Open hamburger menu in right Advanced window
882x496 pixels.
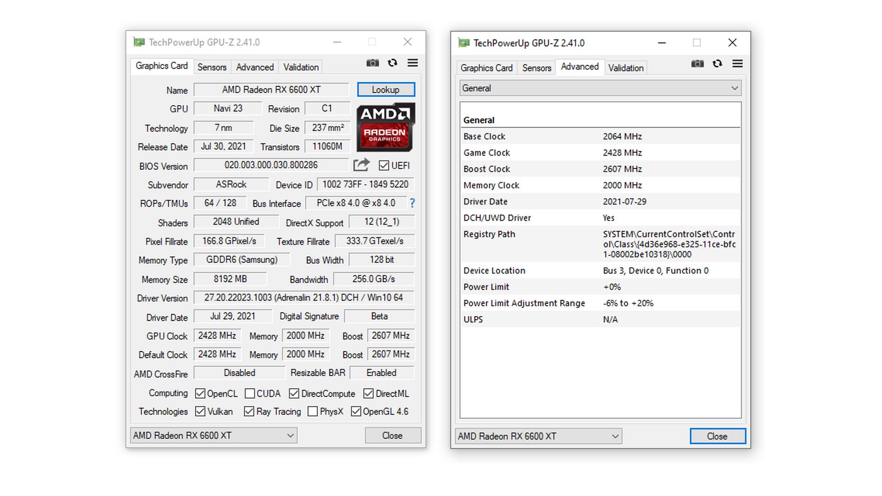[x=737, y=64]
